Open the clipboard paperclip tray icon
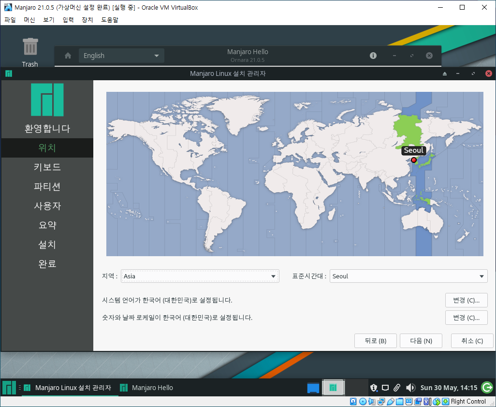Image resolution: width=496 pixels, height=407 pixels. [397, 387]
